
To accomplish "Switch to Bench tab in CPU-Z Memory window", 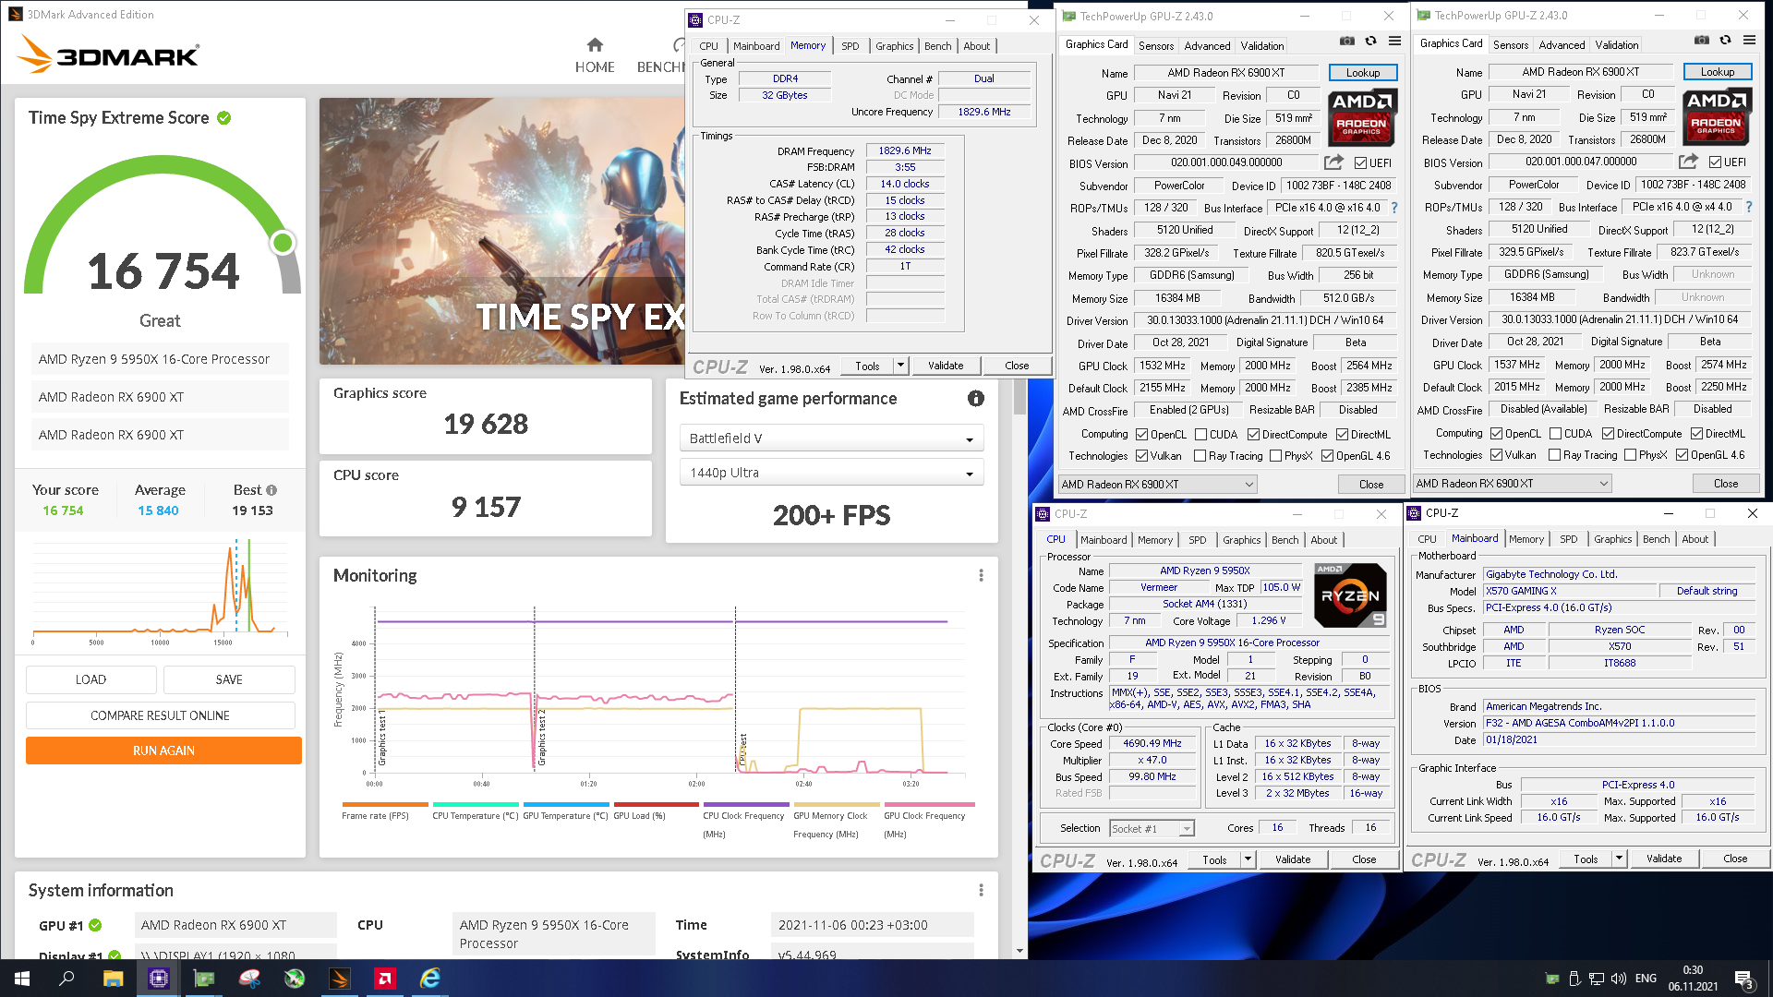I will click(937, 46).
